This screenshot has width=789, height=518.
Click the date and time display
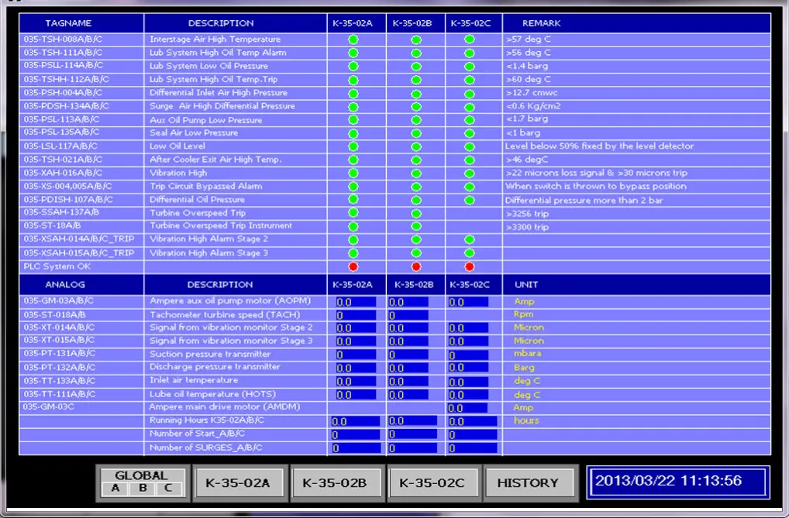(677, 482)
